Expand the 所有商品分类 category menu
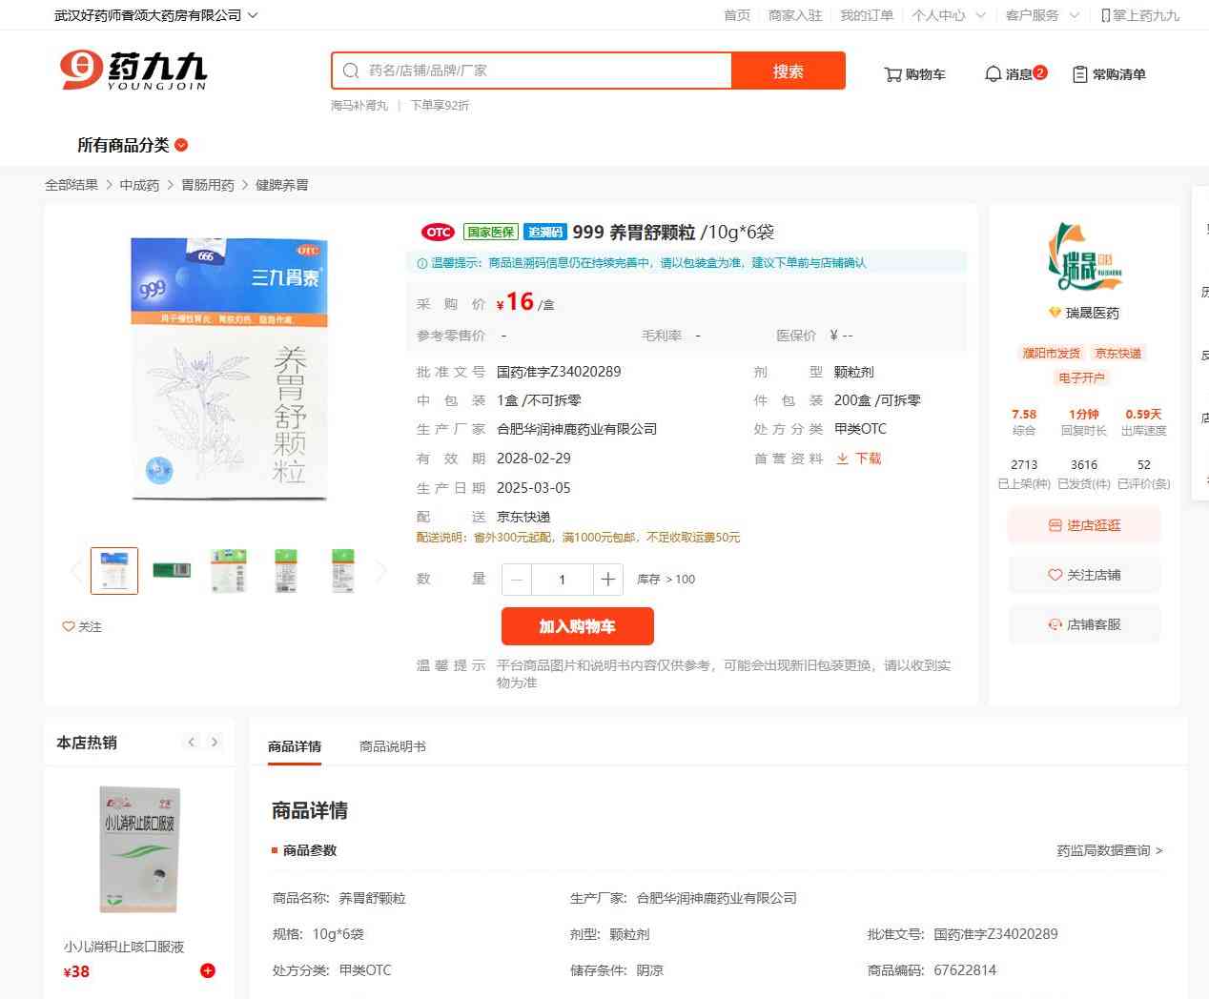This screenshot has width=1209, height=999. (x=133, y=145)
